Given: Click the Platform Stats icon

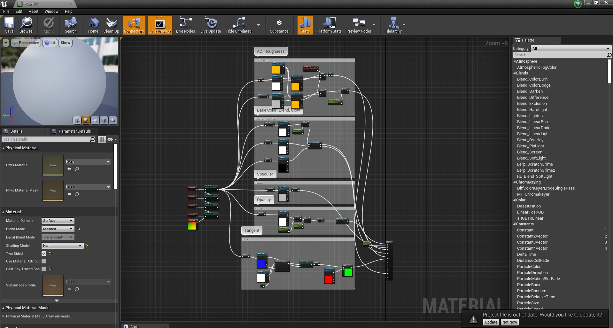Looking at the screenshot, I should pyautogui.click(x=329, y=25).
